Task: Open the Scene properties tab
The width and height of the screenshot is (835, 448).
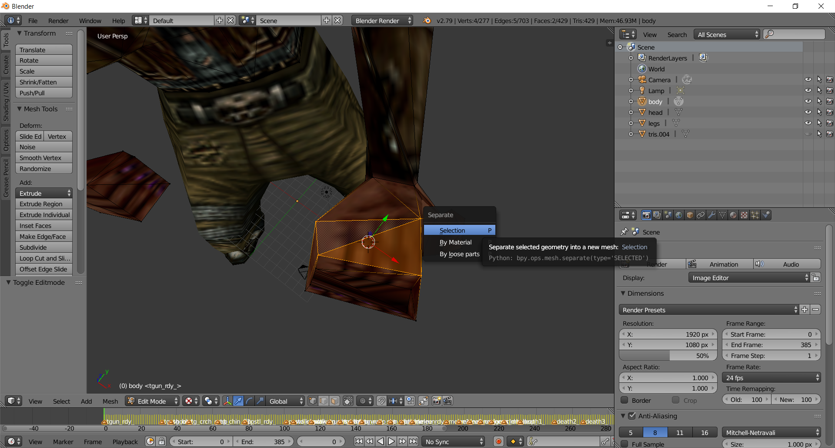Action: point(668,215)
